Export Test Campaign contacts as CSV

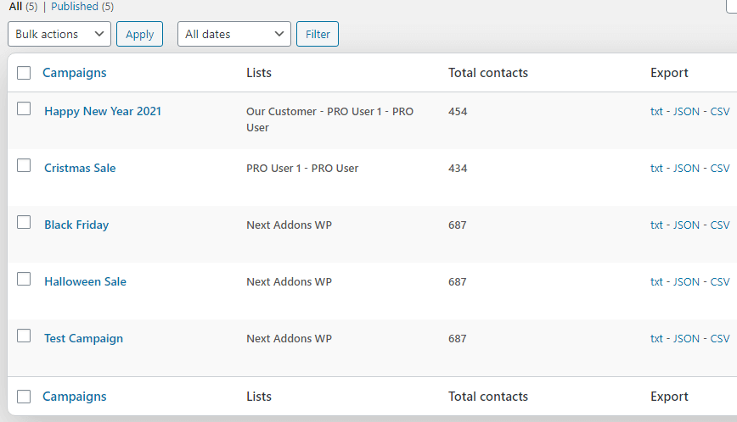pyautogui.click(x=720, y=339)
